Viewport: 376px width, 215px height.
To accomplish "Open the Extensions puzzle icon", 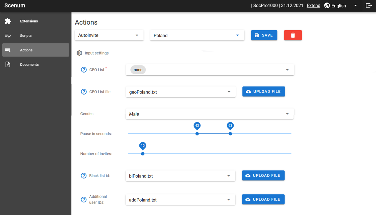I will pos(8,21).
